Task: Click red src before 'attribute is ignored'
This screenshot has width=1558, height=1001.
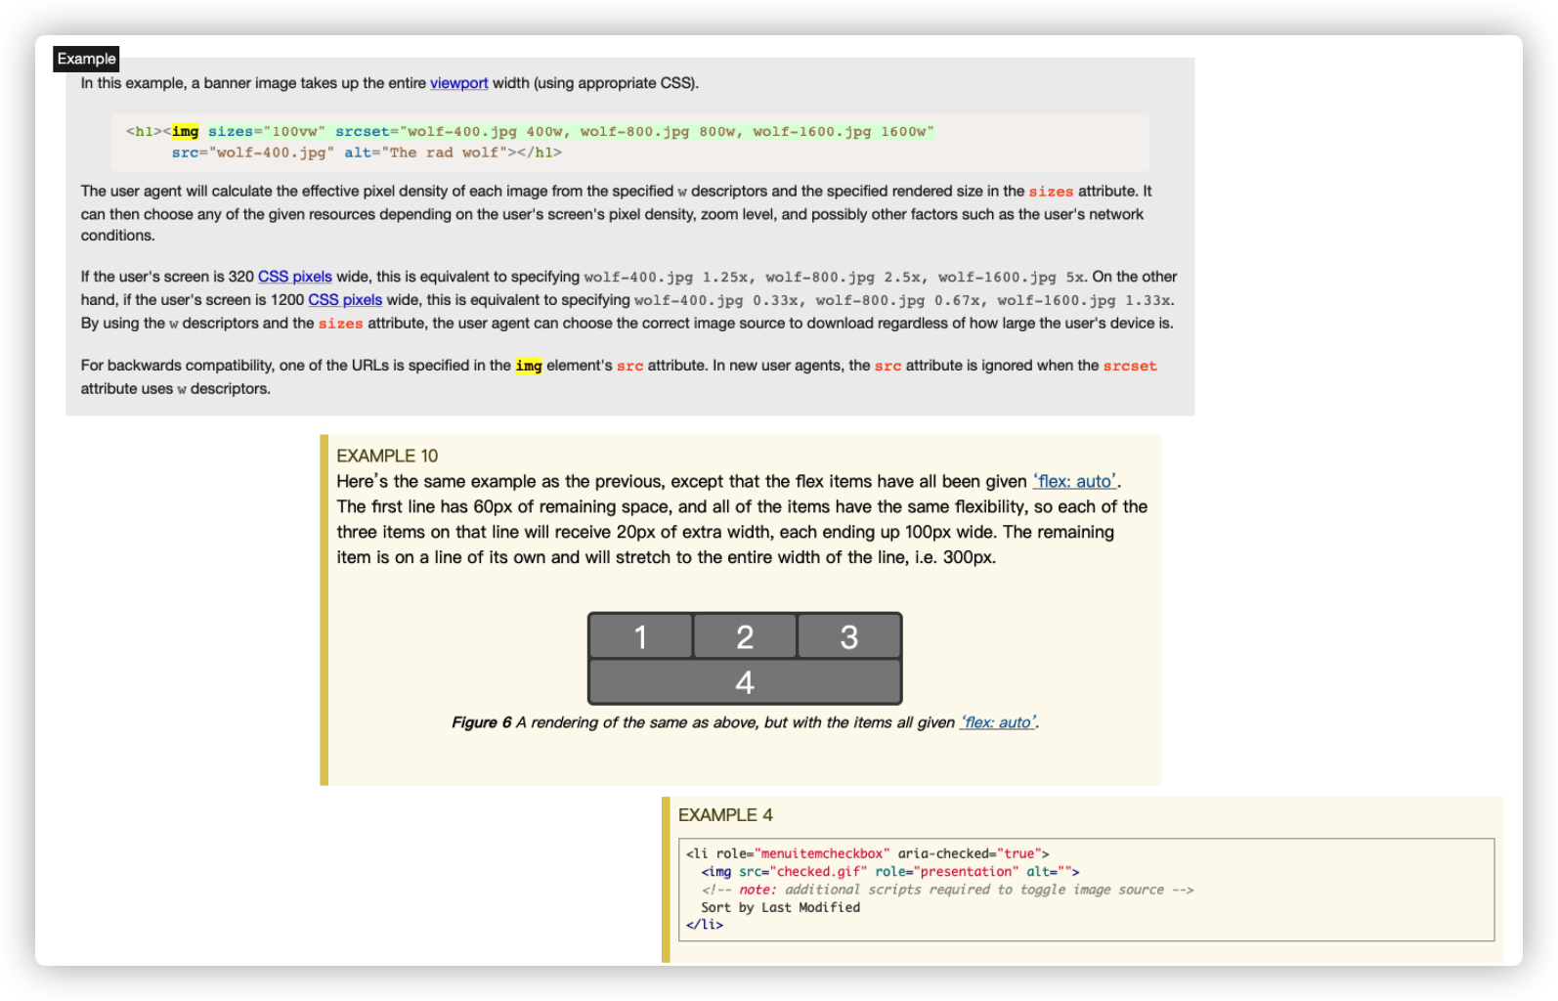Action: (887, 366)
